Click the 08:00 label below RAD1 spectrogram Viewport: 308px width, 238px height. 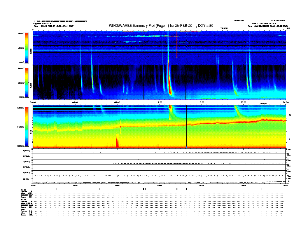tap(117, 102)
